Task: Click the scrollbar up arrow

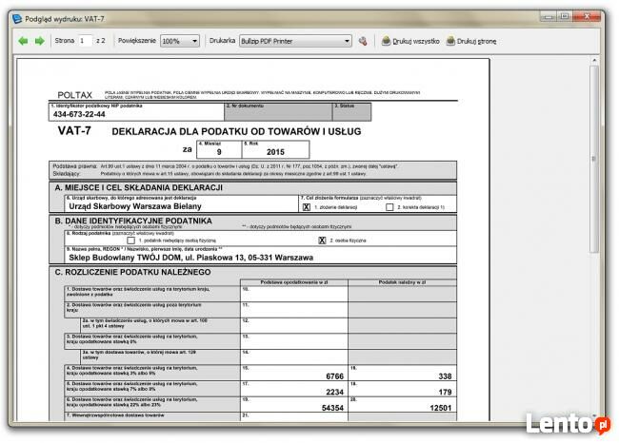Action: click(x=594, y=60)
